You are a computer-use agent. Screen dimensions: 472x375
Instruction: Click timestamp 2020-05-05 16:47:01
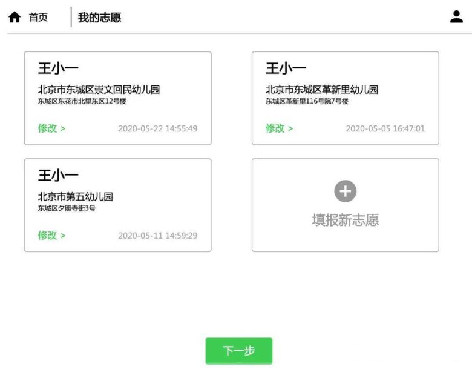pyautogui.click(x=385, y=128)
